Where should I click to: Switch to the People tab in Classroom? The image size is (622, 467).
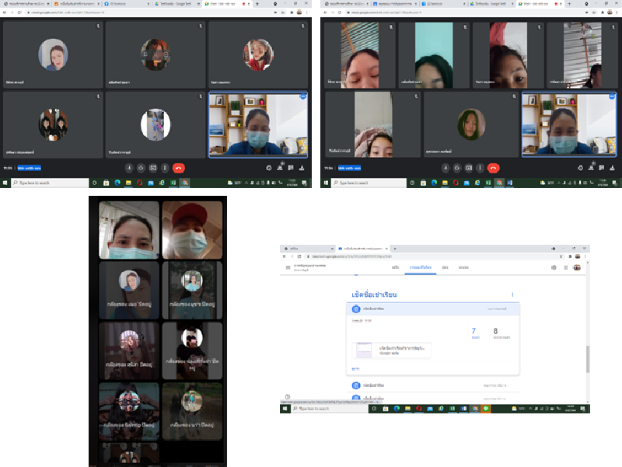pos(446,267)
